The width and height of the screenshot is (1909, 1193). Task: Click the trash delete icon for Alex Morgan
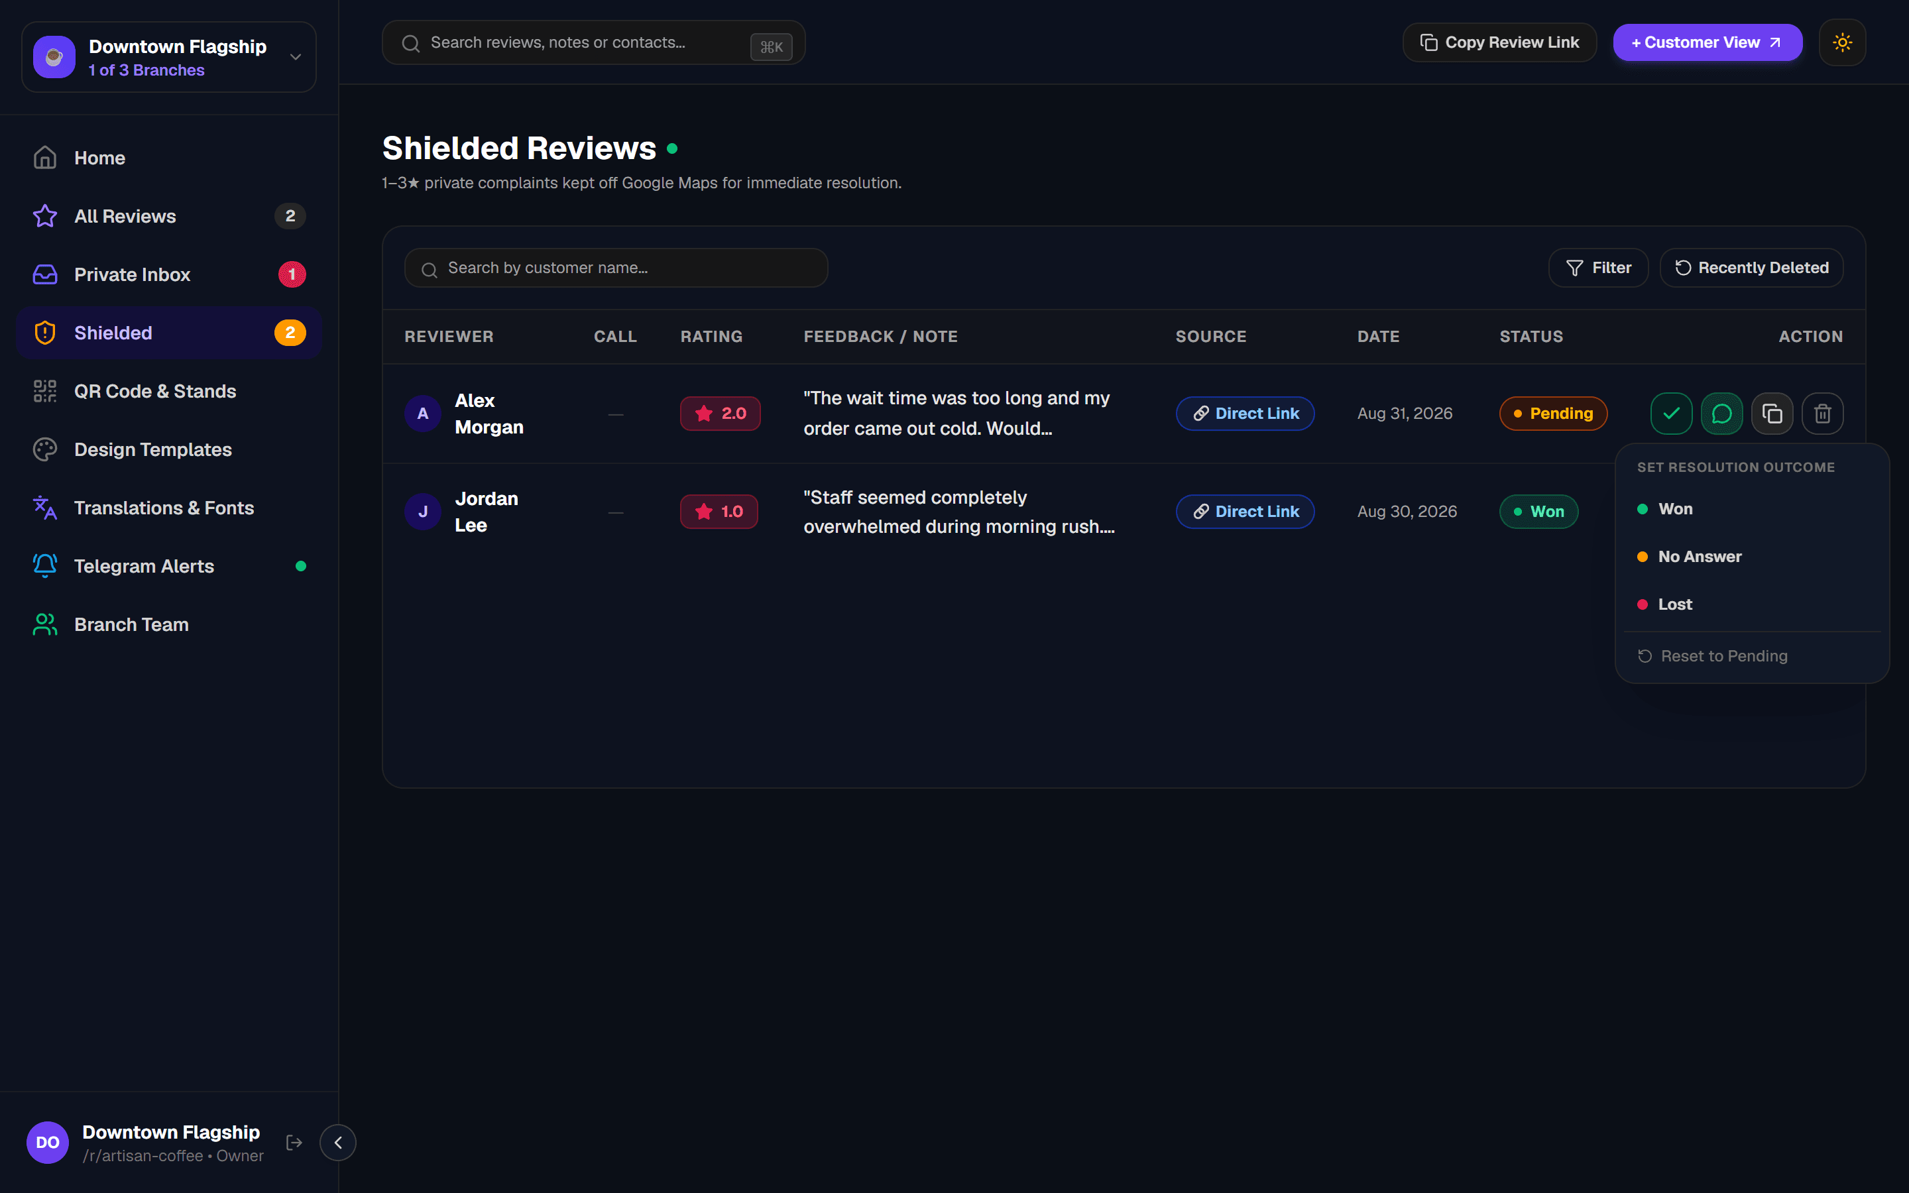[1822, 414]
